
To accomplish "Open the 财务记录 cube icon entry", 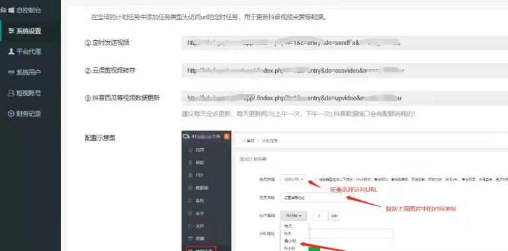I will coord(11,114).
